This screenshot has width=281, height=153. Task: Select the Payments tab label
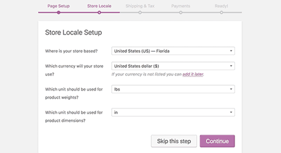coord(181,6)
